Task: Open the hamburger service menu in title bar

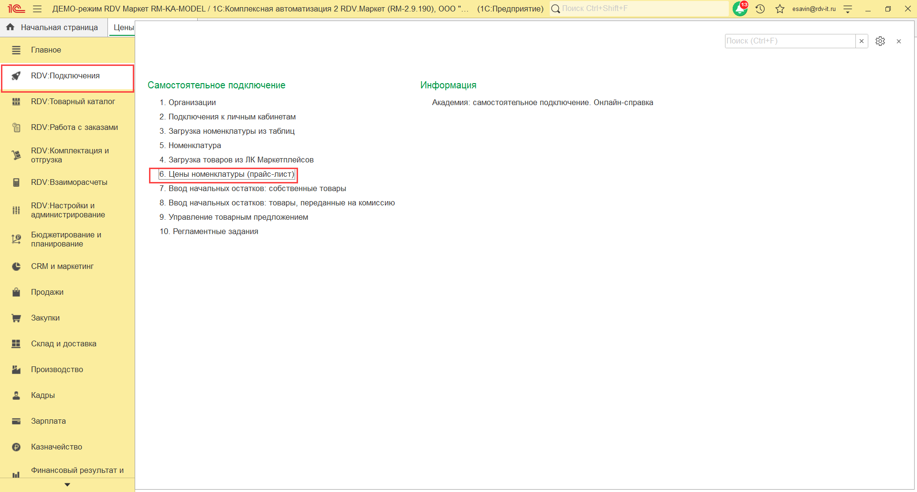Action: (x=37, y=9)
